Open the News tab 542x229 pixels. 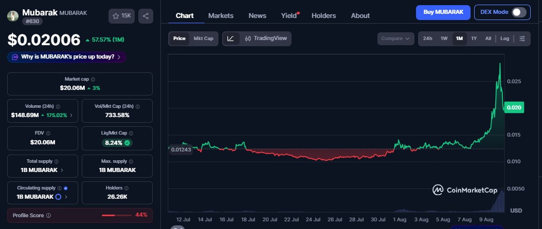coord(257,15)
